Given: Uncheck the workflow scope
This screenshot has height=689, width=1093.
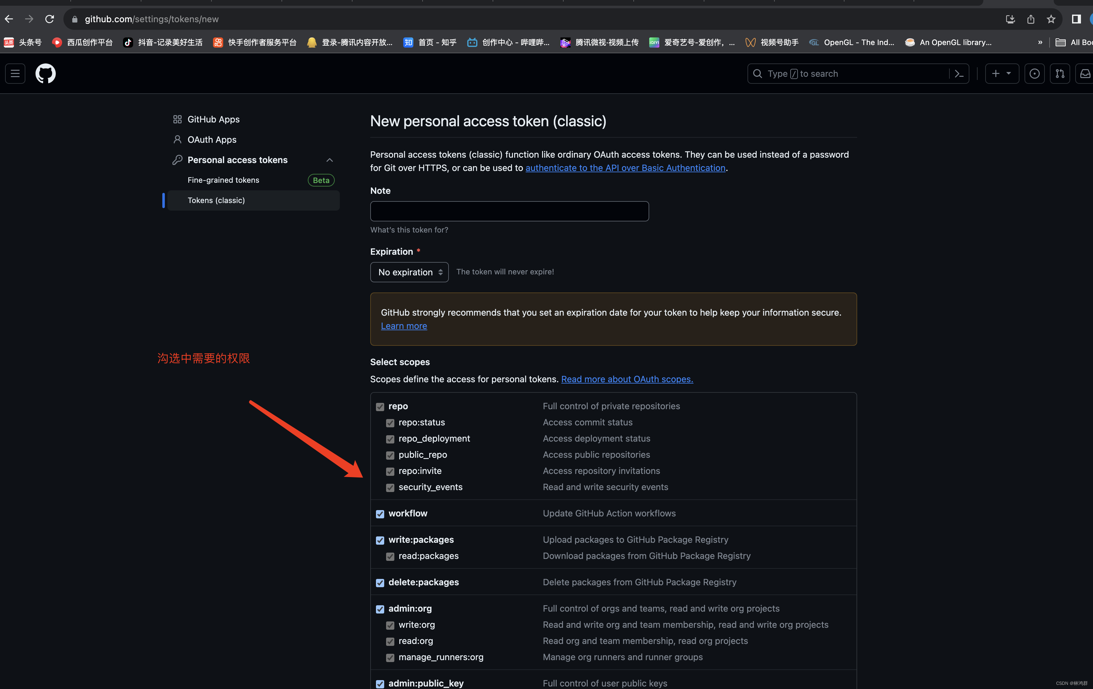Looking at the screenshot, I should tap(380, 514).
